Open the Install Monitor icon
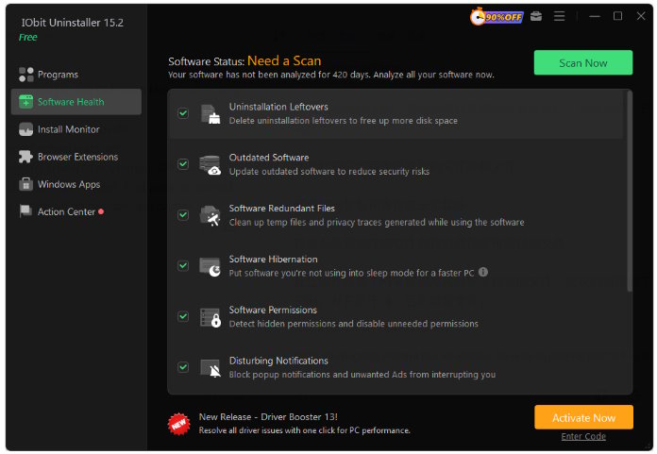This screenshot has height=454, width=657. 26,129
